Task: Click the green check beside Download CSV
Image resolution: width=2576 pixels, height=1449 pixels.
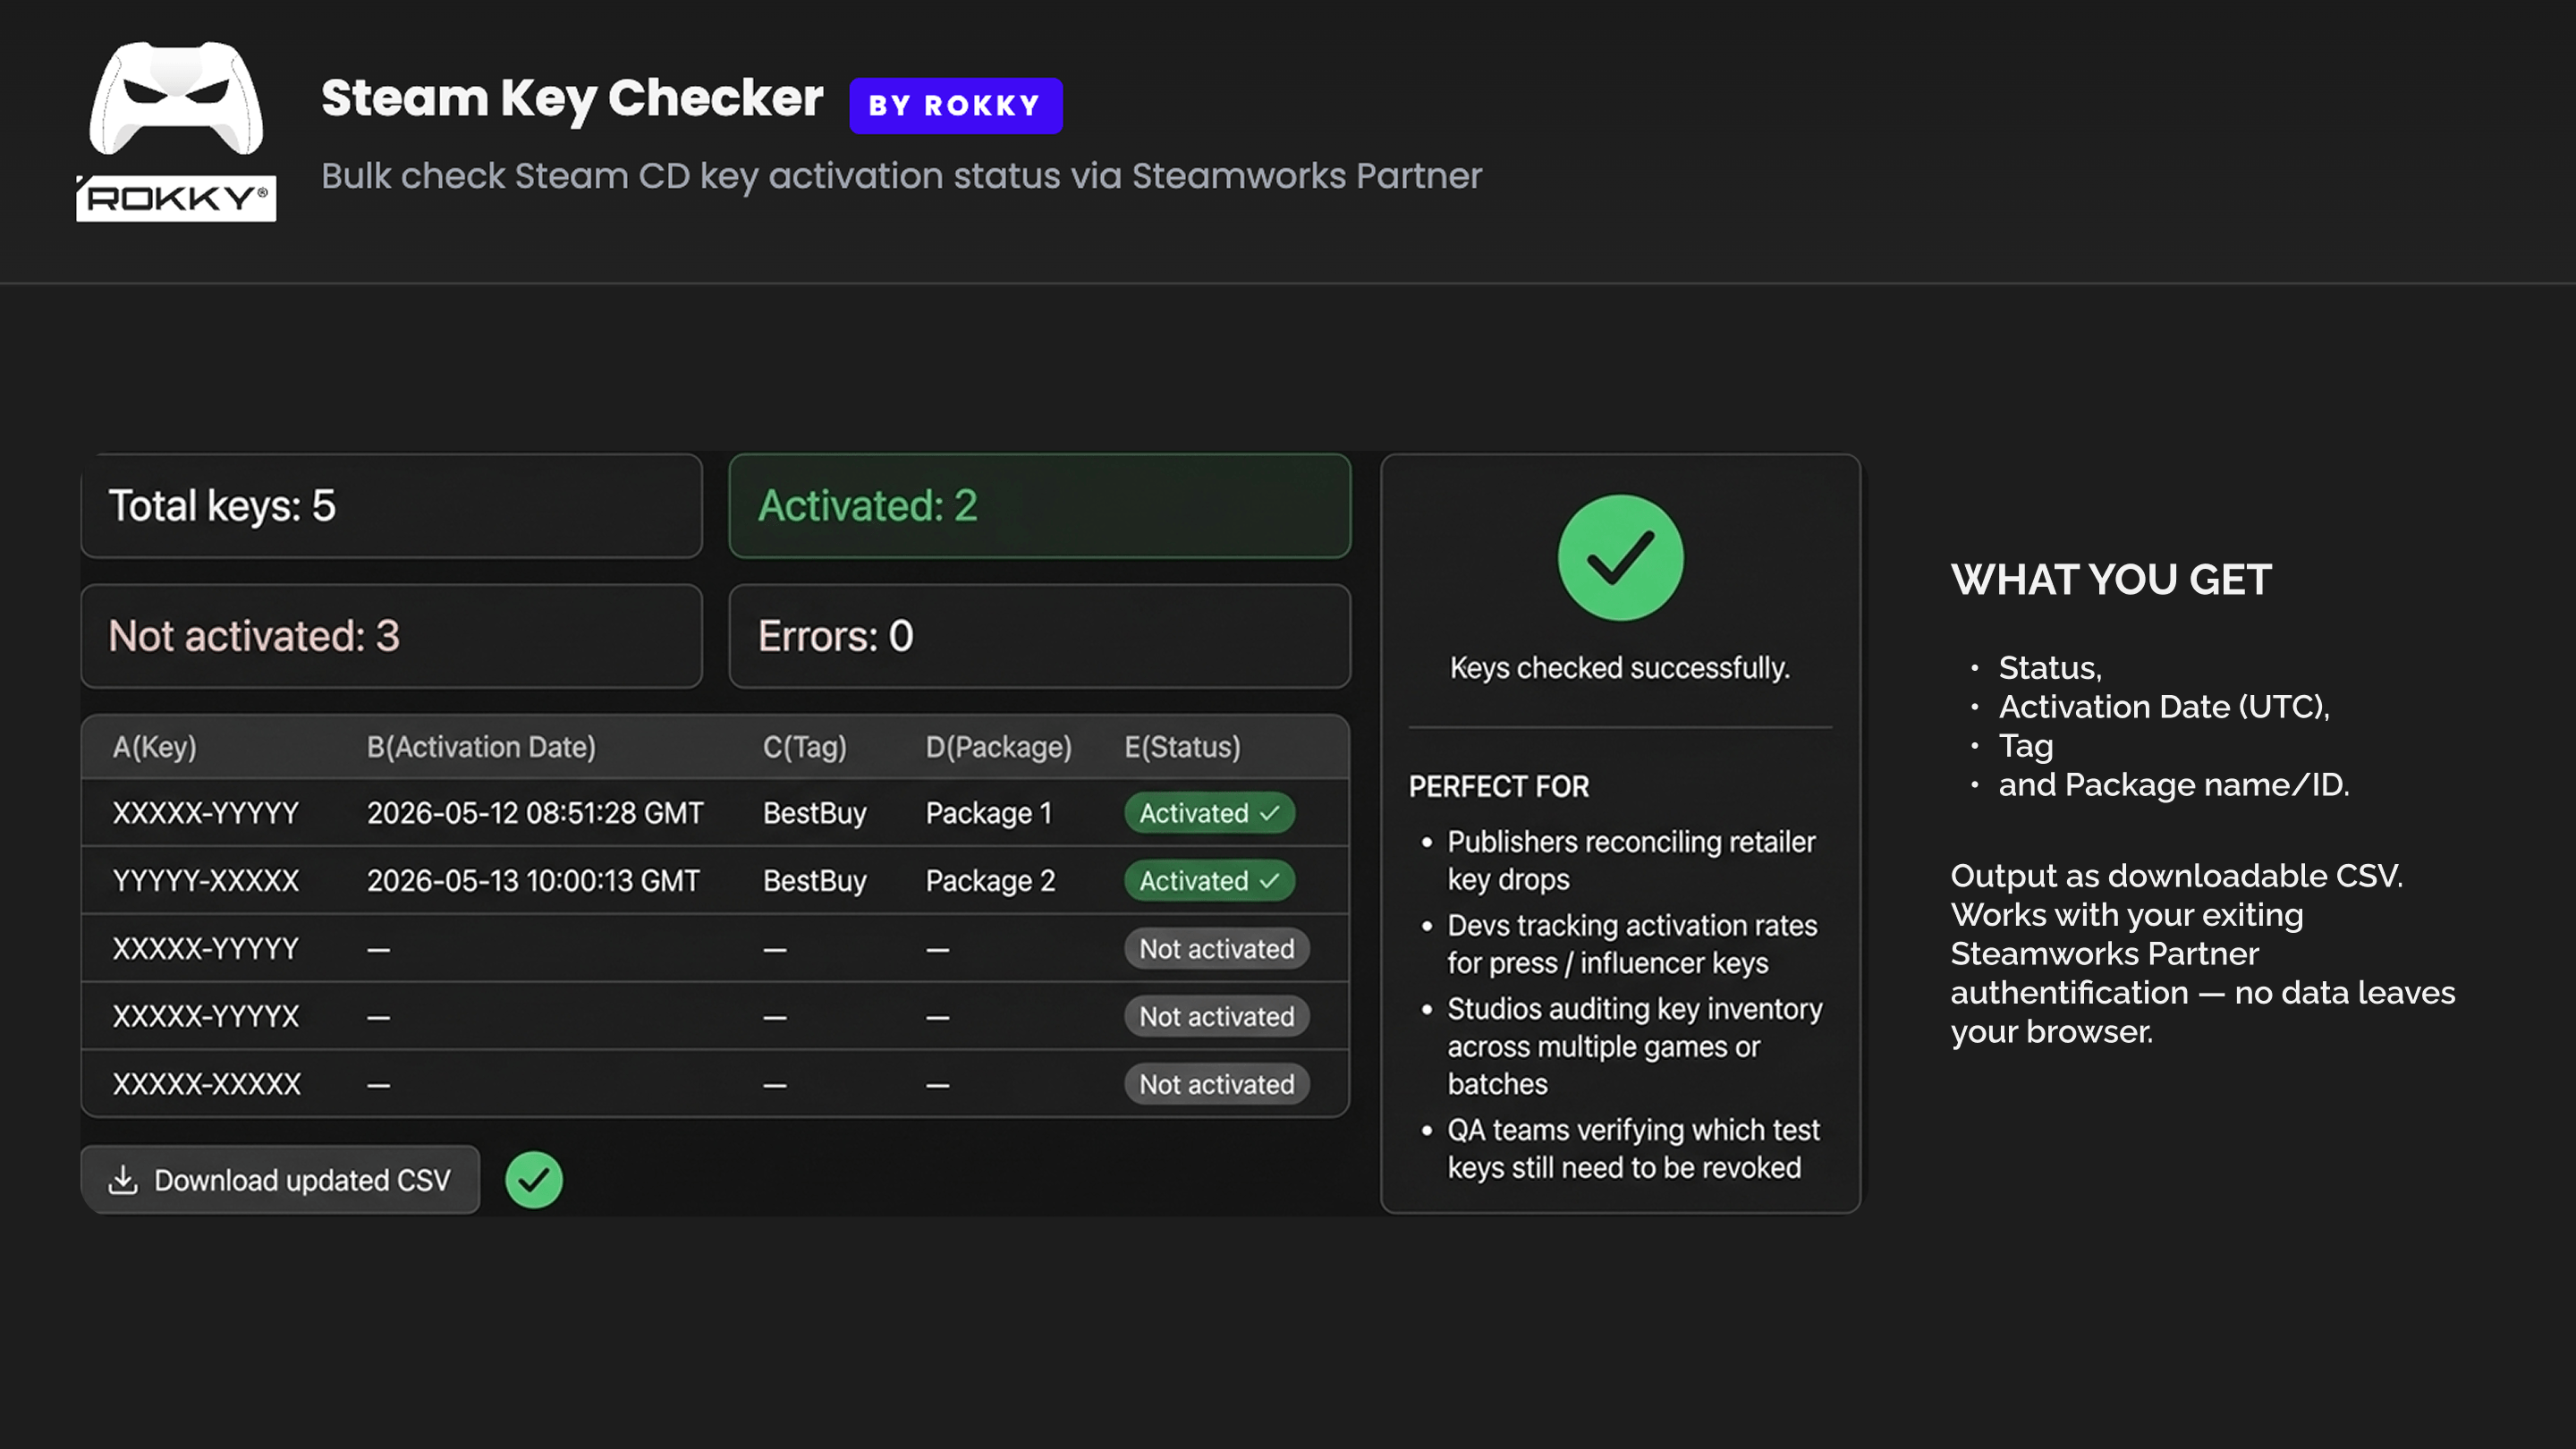Action: [x=534, y=1179]
